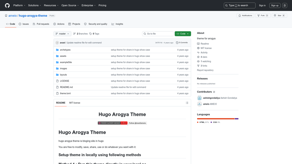
Task: Open the GitHub home logo
Action: tap(7, 5)
